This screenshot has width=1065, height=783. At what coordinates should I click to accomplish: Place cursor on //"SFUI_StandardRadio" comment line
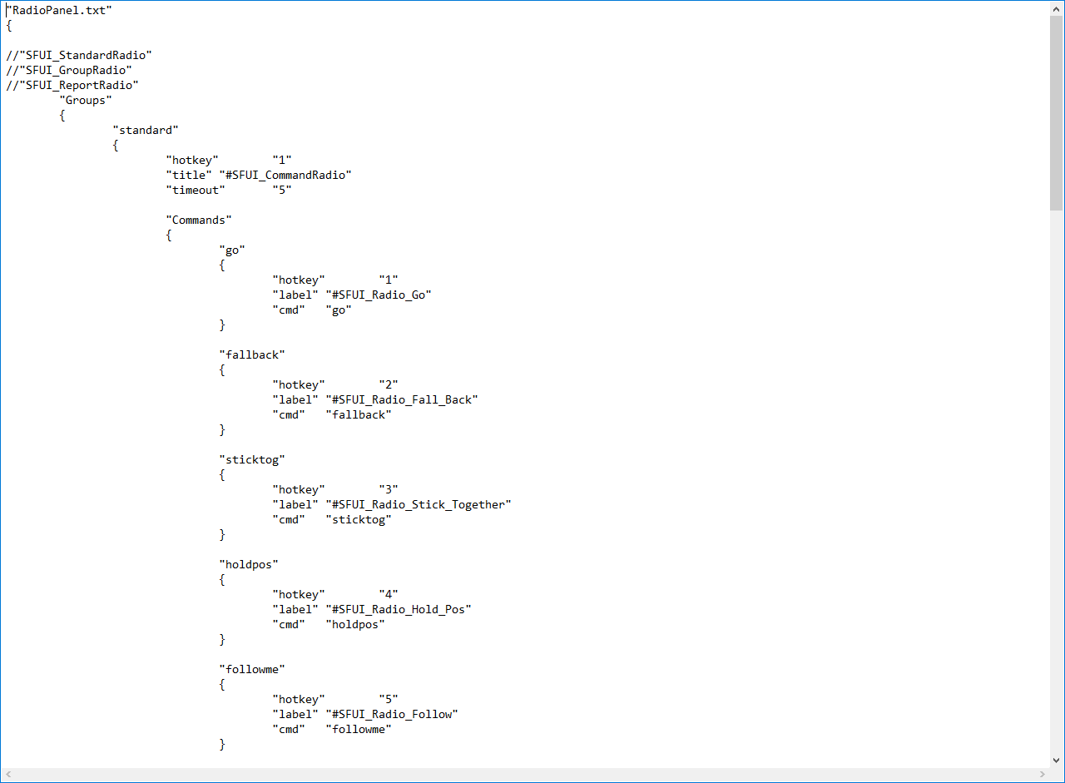coord(79,55)
